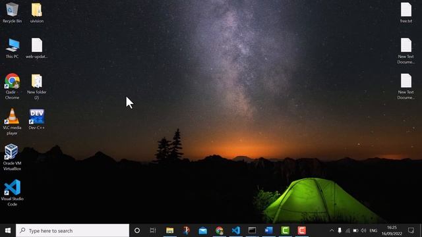Select the VLC media player shortcut
This screenshot has width=422, height=237.
point(12,122)
